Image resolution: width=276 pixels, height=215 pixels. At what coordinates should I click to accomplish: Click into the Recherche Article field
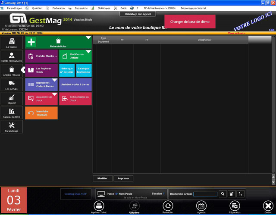205,194
